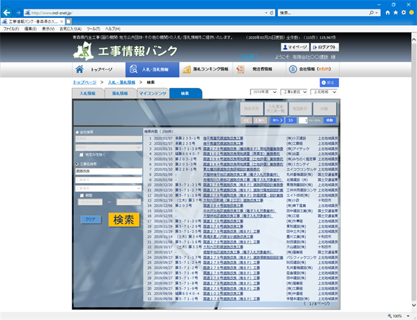This screenshot has width=417, height=320.
Task: Click the house icon for トップページ
Action: click(x=79, y=69)
